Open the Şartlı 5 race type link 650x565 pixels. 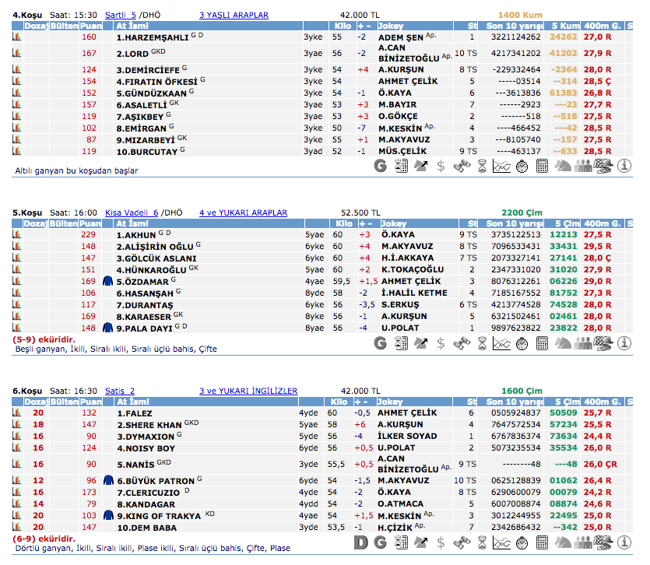point(122,15)
